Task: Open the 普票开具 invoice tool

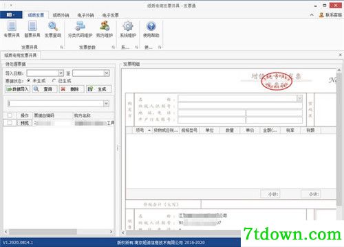Action: (x=32, y=30)
